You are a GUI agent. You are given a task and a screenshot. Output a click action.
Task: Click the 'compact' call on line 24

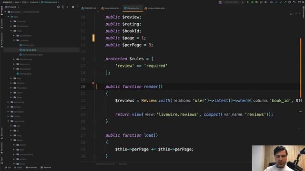pos(212,114)
